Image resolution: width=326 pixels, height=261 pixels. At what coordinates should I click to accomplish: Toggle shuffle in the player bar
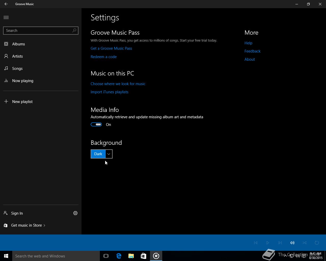305,243
